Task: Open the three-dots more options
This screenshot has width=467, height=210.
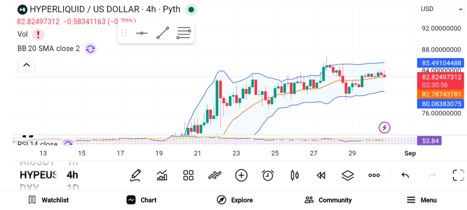Action: pos(374,175)
